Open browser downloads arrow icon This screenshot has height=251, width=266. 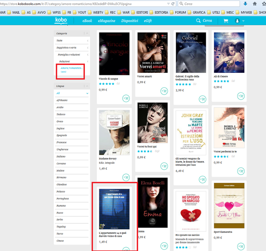click(245, 4)
